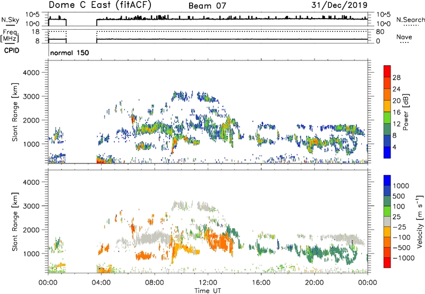The image size is (425, 294).
Task: Choose the 8–12 dB dark green Power segment
Action: click(387, 129)
